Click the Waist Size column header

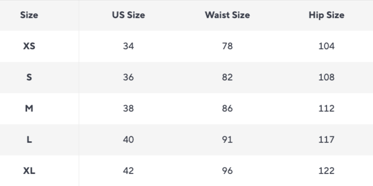tap(227, 15)
